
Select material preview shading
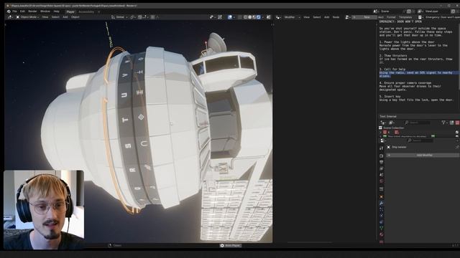pos(254,17)
